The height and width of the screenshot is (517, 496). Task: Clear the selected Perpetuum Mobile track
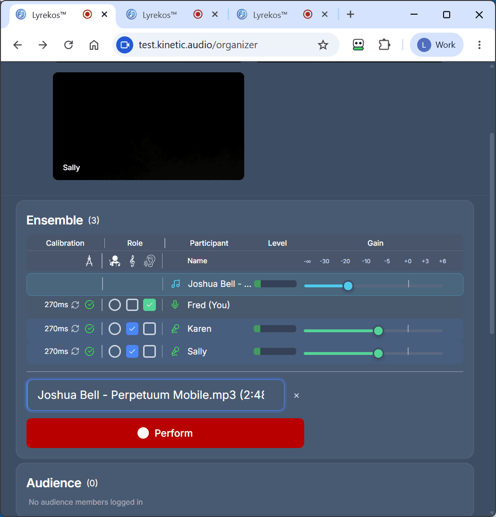click(297, 396)
